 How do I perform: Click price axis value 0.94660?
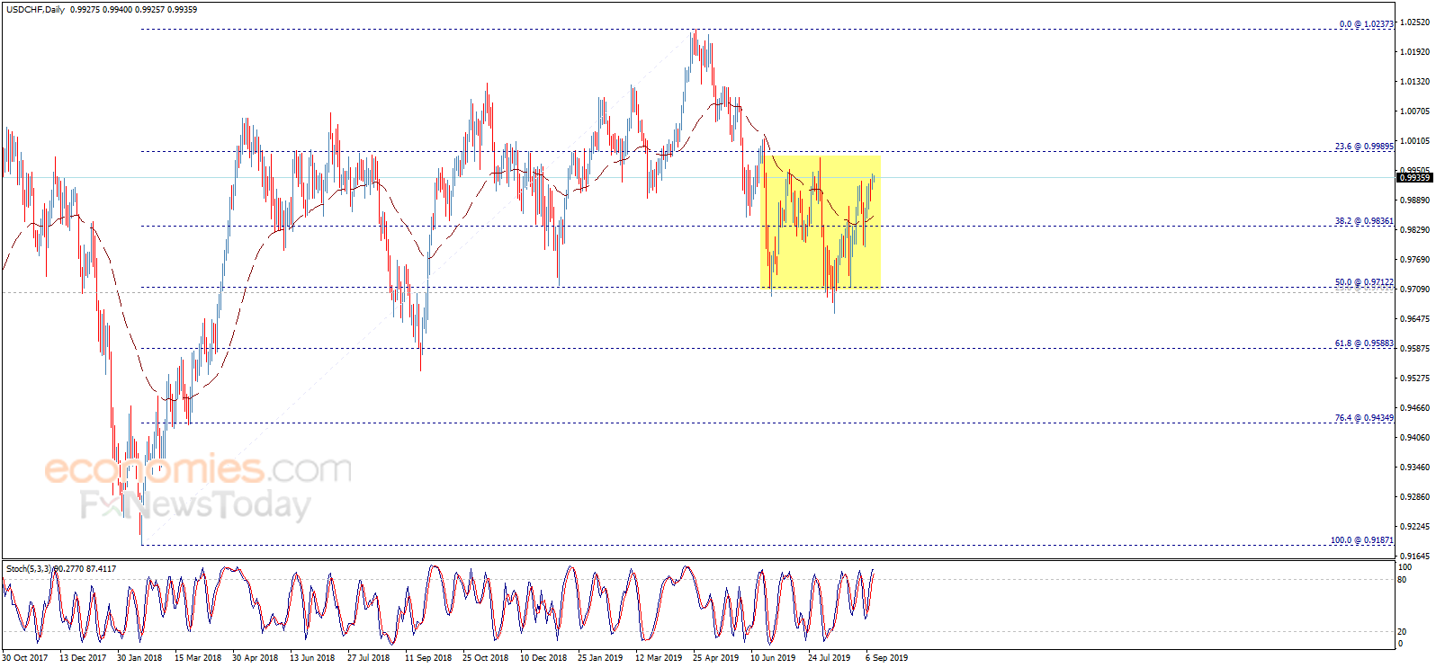1414,408
